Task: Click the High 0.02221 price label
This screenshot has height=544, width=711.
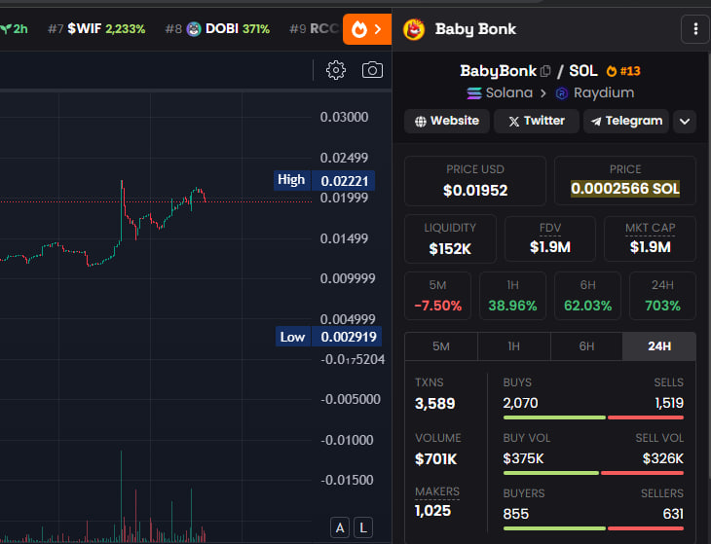Action: point(324,180)
